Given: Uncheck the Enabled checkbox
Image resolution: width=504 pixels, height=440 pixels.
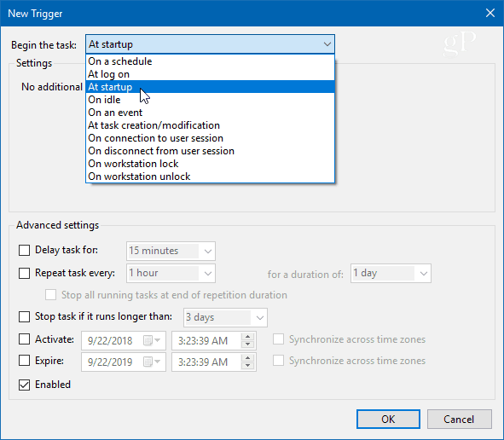Looking at the screenshot, I should pyautogui.click(x=25, y=385).
